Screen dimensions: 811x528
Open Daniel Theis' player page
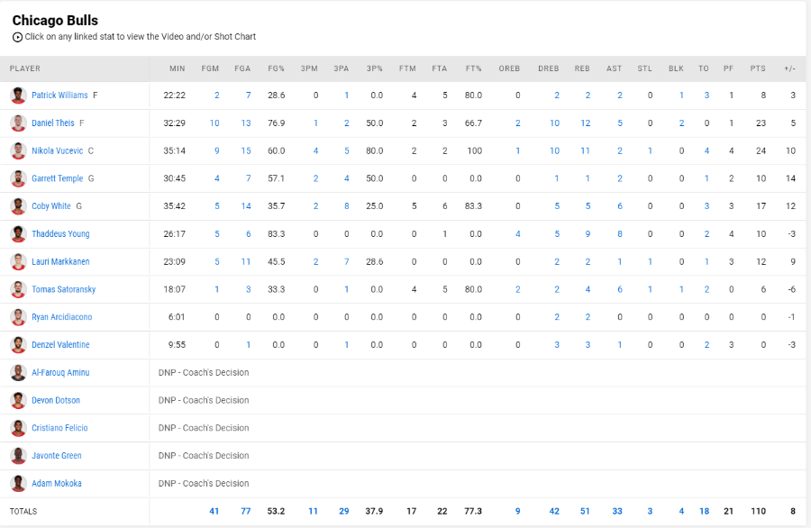[53, 123]
